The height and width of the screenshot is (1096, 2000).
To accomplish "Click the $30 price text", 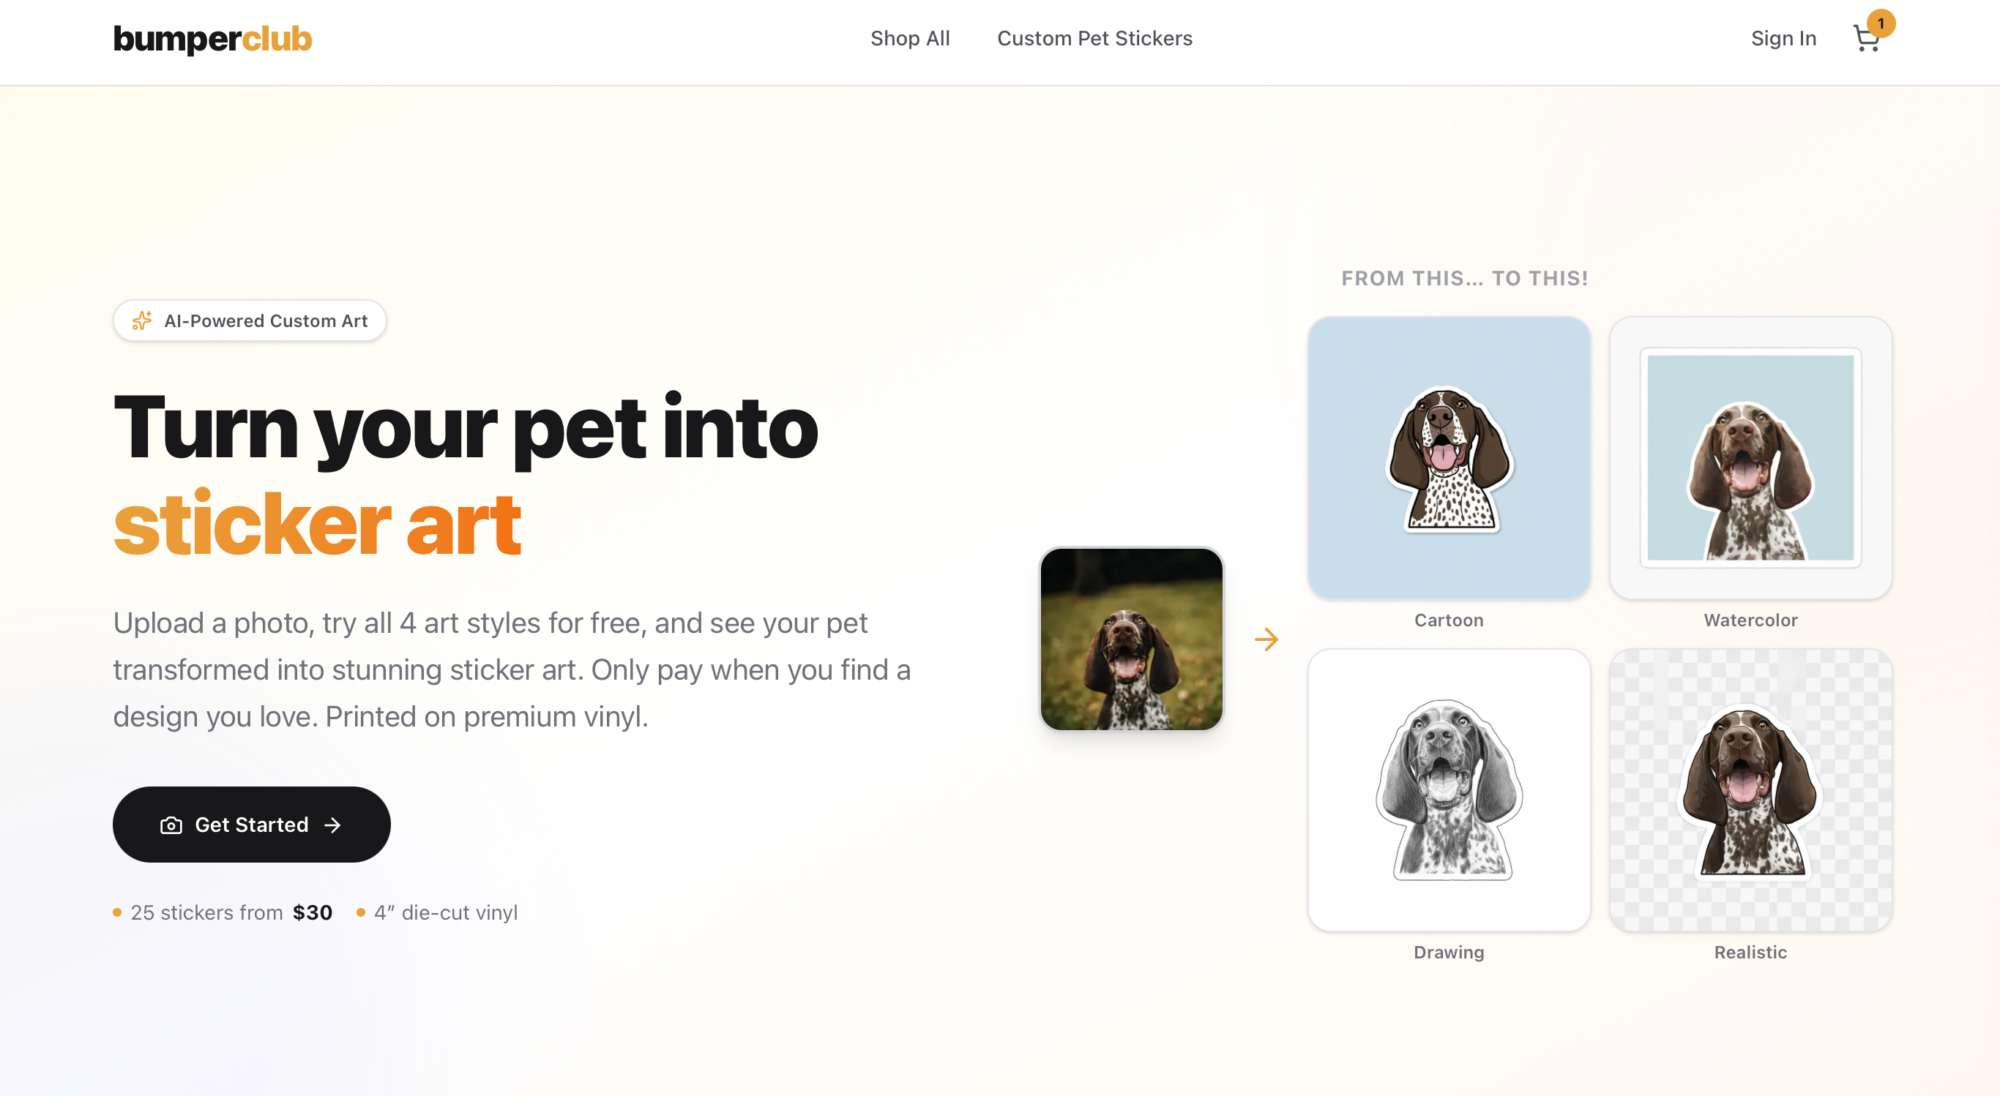I will click(x=313, y=913).
